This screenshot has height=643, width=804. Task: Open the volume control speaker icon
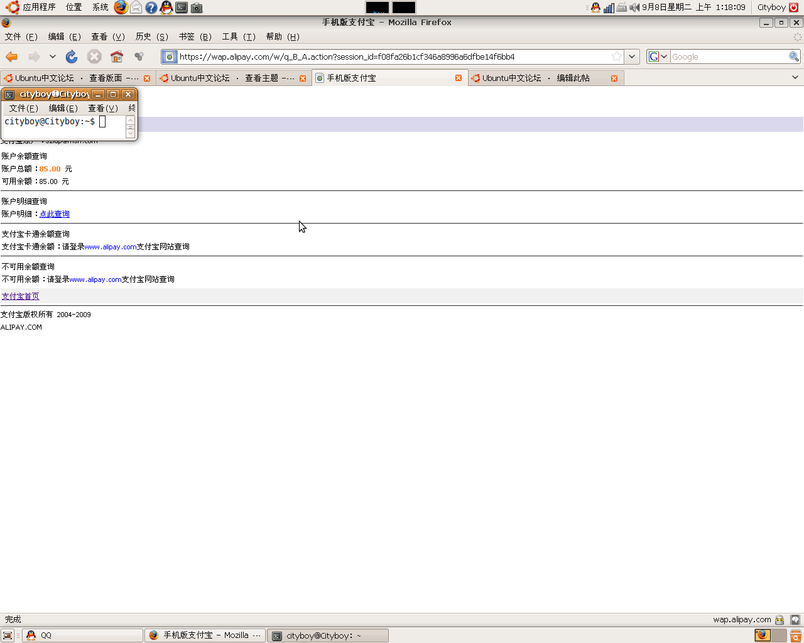634,8
